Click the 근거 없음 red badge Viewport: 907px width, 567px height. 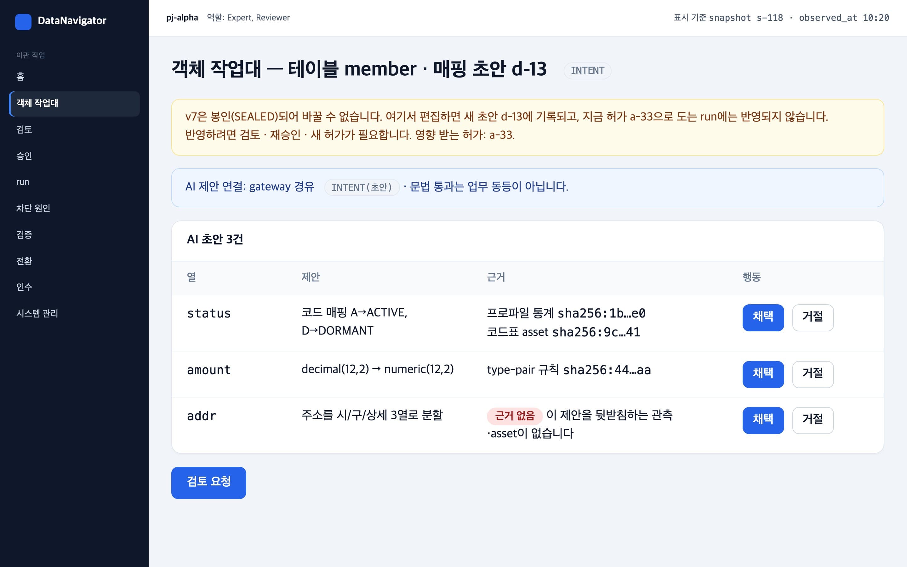tap(515, 415)
